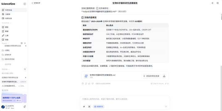Attach a file with the paperclip icon

[x=84, y=107]
